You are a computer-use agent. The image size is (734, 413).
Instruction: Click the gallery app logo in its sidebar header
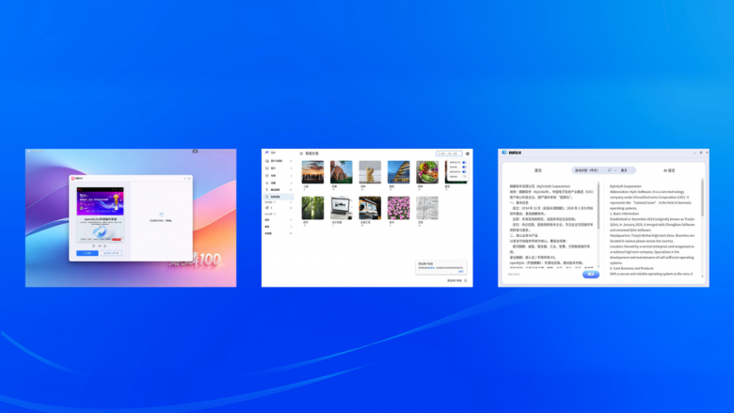(267, 152)
